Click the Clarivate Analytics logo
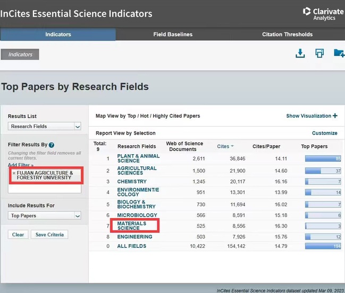This screenshot has width=345, height=293. (x=323, y=14)
